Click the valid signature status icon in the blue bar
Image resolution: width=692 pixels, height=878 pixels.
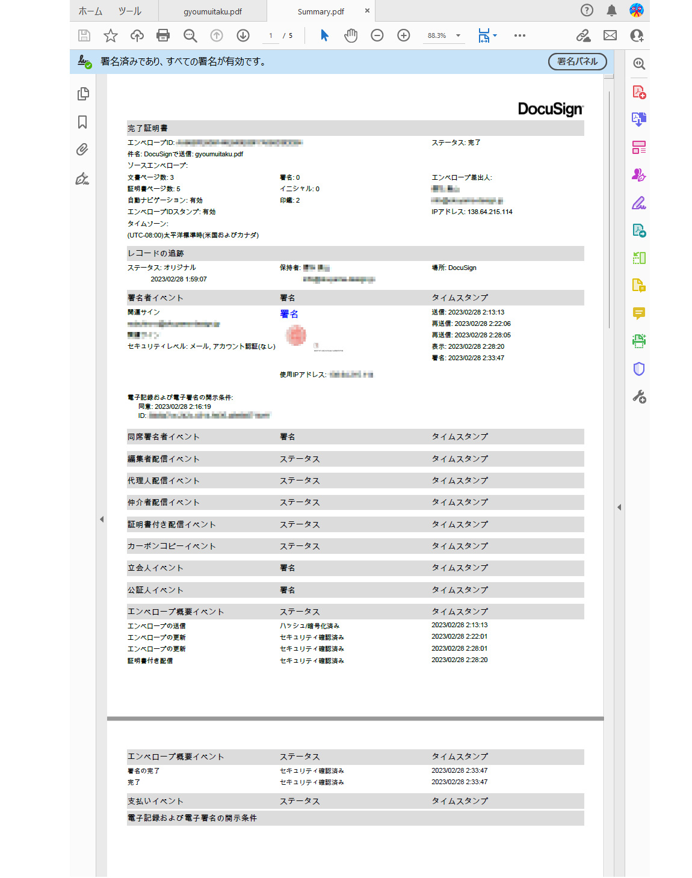click(x=85, y=61)
